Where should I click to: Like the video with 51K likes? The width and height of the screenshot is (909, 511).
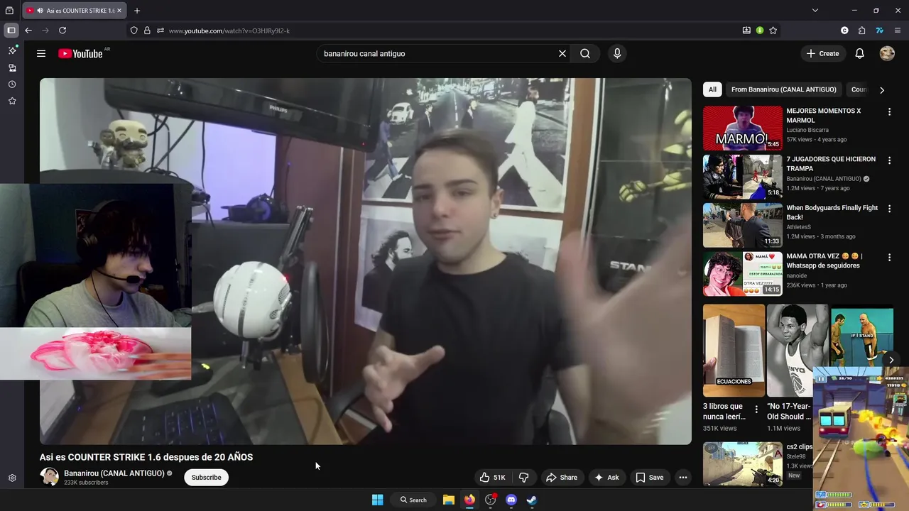(493, 478)
